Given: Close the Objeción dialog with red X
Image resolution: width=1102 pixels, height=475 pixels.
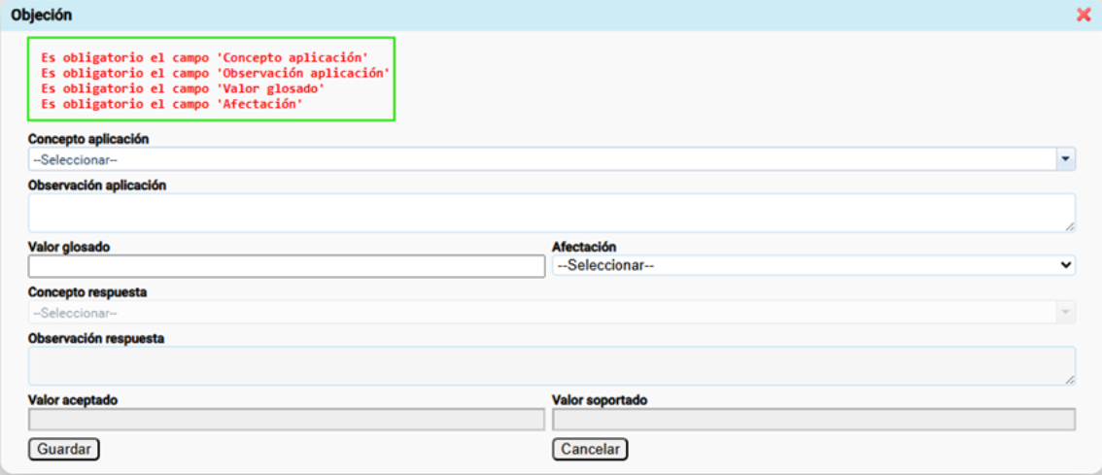Looking at the screenshot, I should tap(1084, 15).
